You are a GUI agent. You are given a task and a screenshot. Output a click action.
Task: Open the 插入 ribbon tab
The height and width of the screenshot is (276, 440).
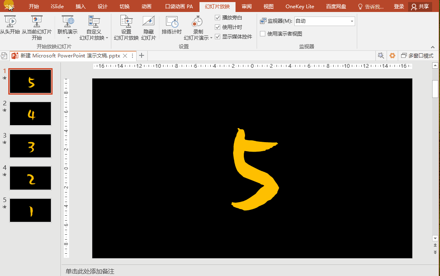pyautogui.click(x=81, y=7)
